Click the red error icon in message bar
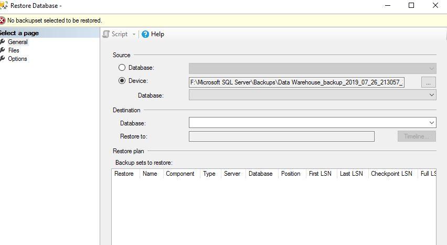 (2, 20)
